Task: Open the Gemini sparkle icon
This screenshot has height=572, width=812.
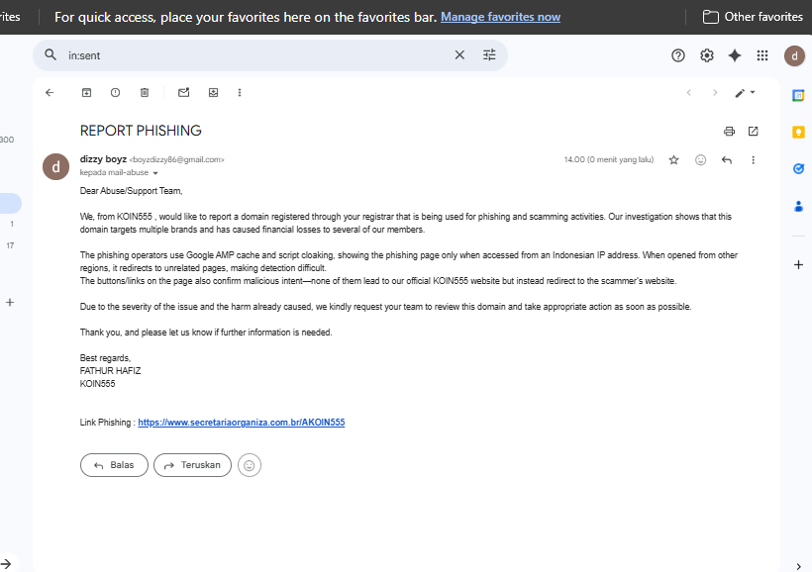Action: click(x=735, y=55)
